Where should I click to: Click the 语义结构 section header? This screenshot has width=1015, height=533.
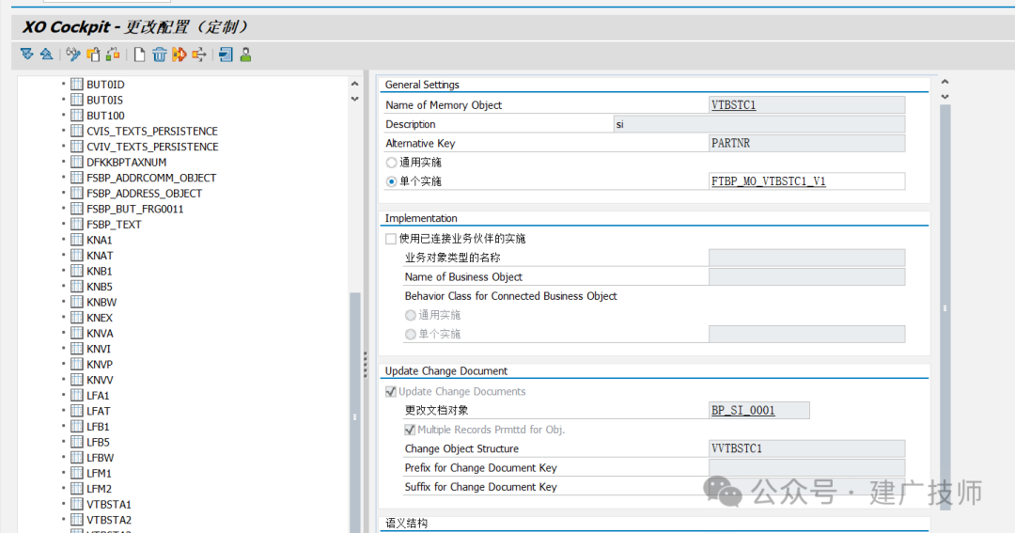click(x=406, y=524)
